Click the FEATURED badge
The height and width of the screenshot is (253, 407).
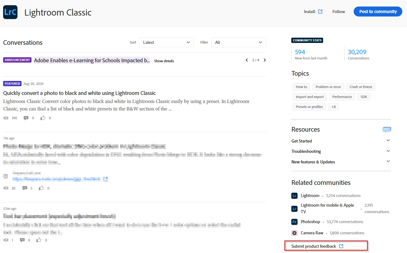point(12,84)
